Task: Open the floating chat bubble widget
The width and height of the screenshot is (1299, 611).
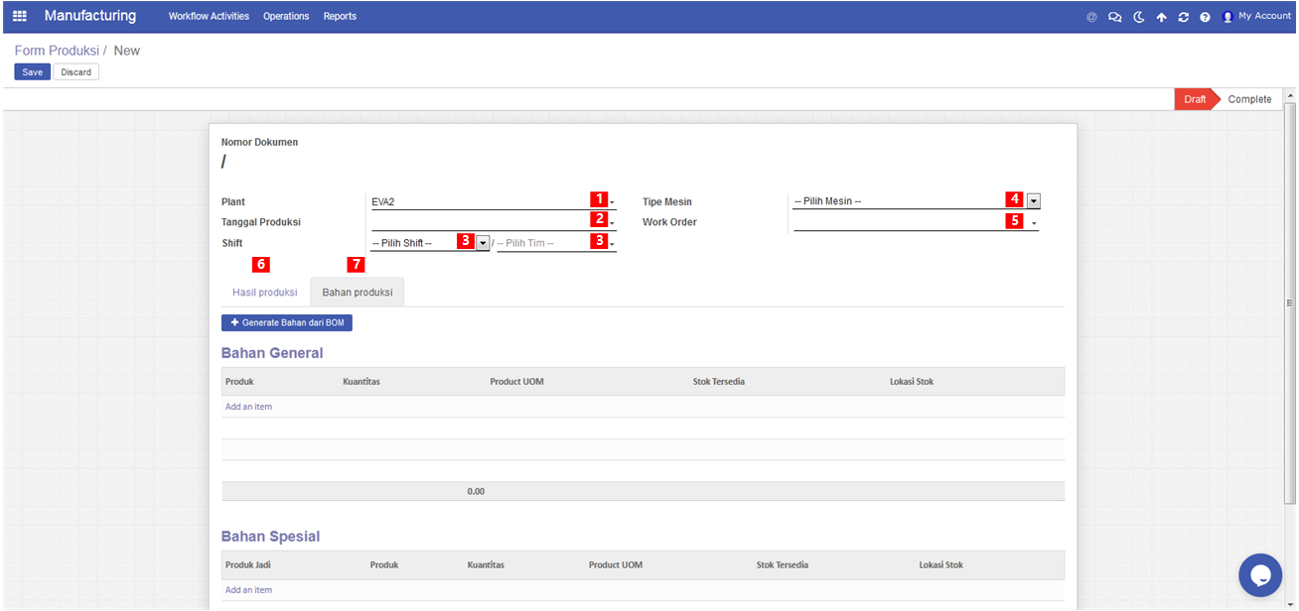Action: pos(1260,575)
